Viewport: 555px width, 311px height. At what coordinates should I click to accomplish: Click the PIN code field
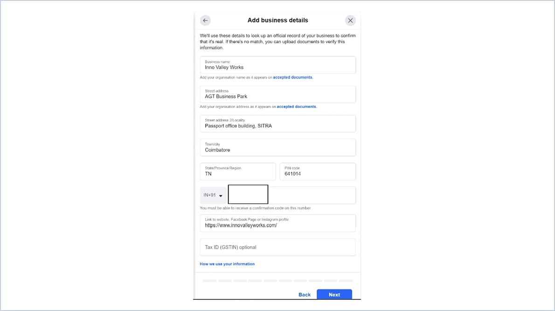318,171
